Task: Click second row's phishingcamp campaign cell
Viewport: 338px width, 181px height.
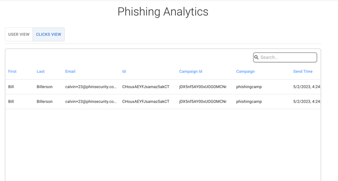Action: click(249, 102)
